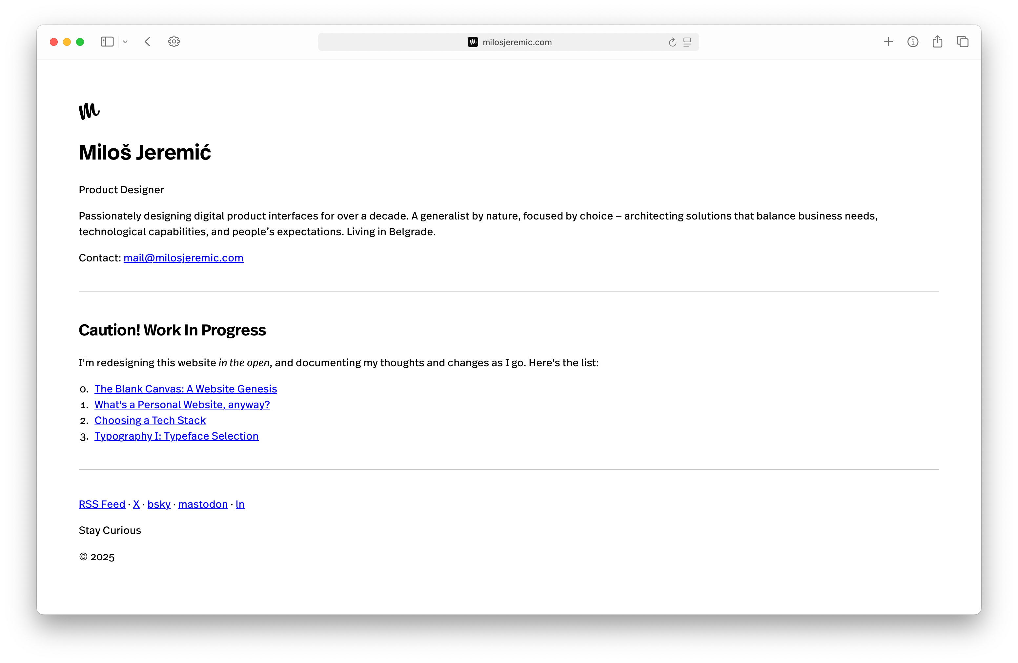Screen dimensions: 1018x663
Task: Open What's a Personal Website, anyway? link
Action: click(x=182, y=405)
